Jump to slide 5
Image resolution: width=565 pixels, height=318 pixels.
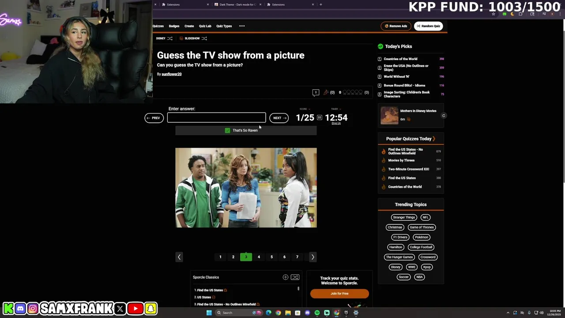click(271, 257)
